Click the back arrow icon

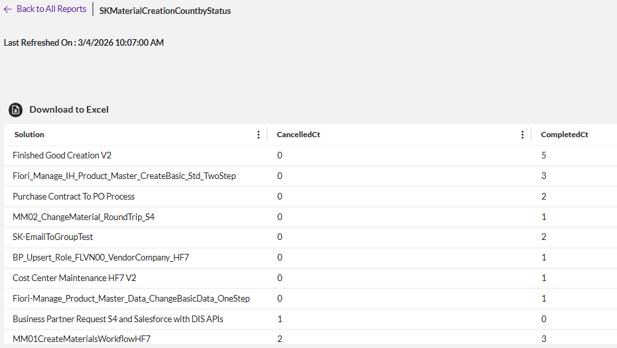8,9
